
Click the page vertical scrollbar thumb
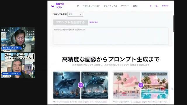pos(174,23)
